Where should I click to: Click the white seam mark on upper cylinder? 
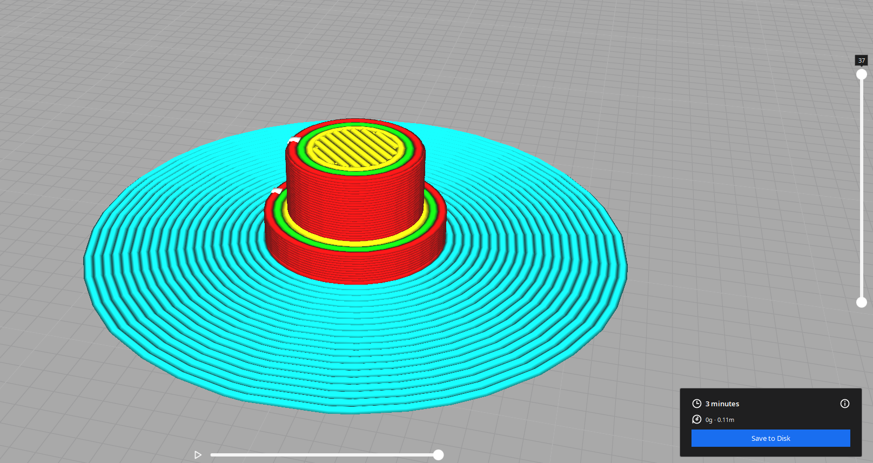click(x=294, y=140)
